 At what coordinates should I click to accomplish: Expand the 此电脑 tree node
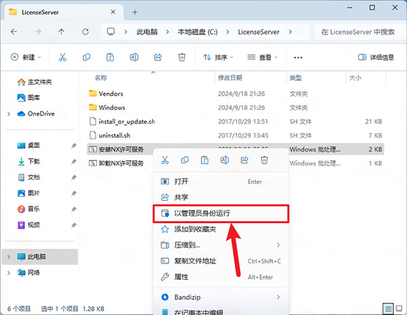pos(9,257)
